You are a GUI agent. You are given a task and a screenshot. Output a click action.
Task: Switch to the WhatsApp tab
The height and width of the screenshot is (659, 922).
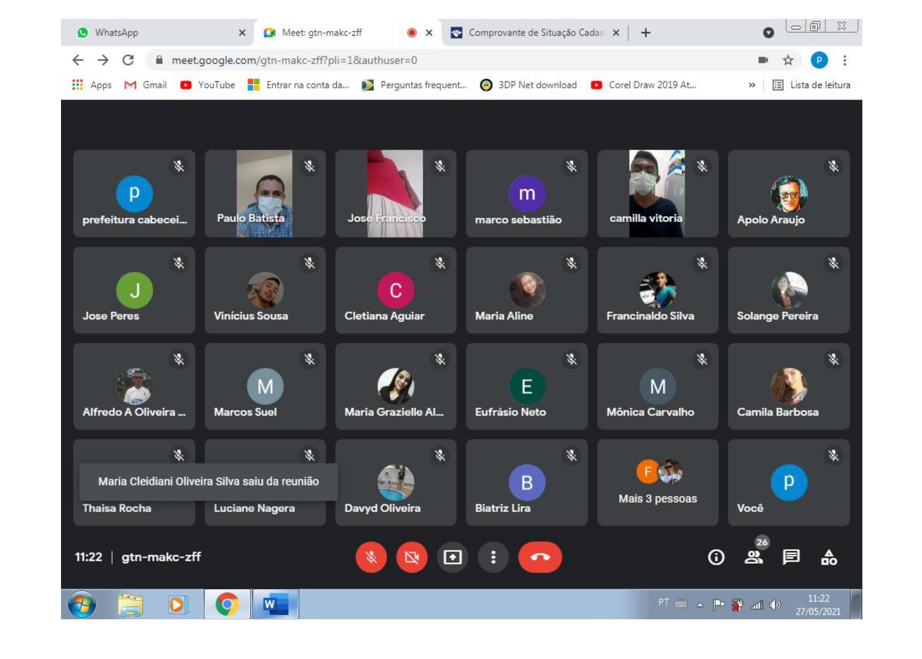154,33
